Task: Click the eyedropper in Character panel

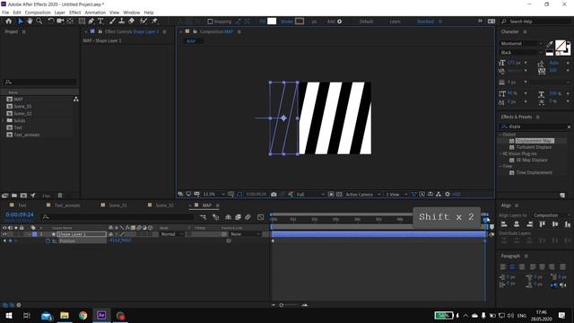Action: [550, 44]
